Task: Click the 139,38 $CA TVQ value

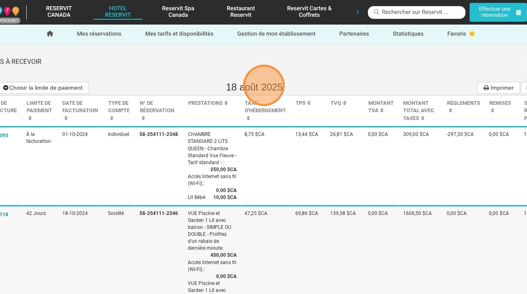Action: [x=343, y=213]
